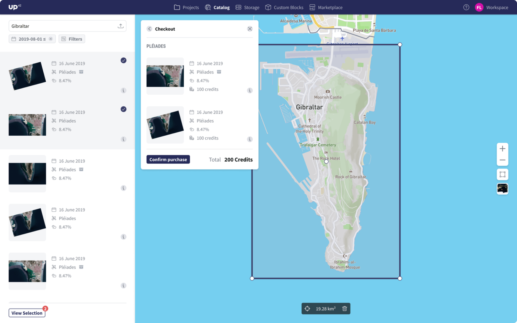The height and width of the screenshot is (323, 517).
Task: Uncheck the first selected Pléiades scene
Action: tap(123, 60)
